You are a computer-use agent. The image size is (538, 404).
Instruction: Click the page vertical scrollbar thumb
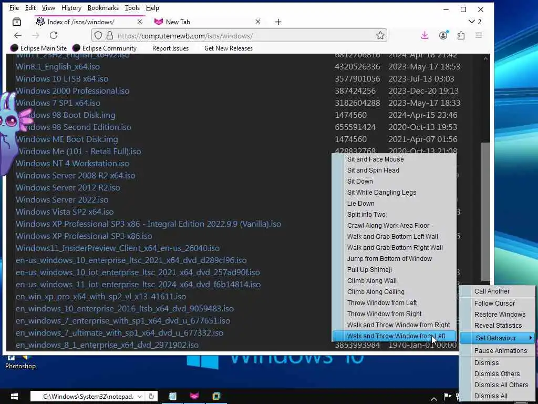[485, 211]
